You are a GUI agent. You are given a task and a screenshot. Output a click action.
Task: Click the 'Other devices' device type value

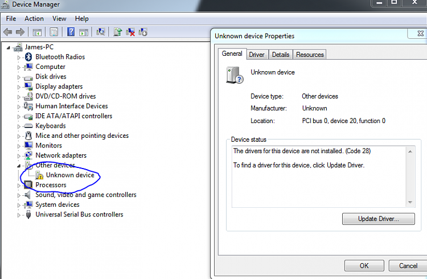[320, 96]
